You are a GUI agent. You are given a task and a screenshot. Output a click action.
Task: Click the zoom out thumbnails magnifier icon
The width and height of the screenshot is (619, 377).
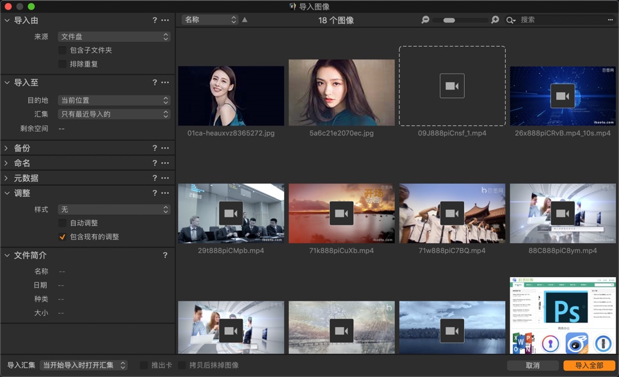pyautogui.click(x=425, y=19)
